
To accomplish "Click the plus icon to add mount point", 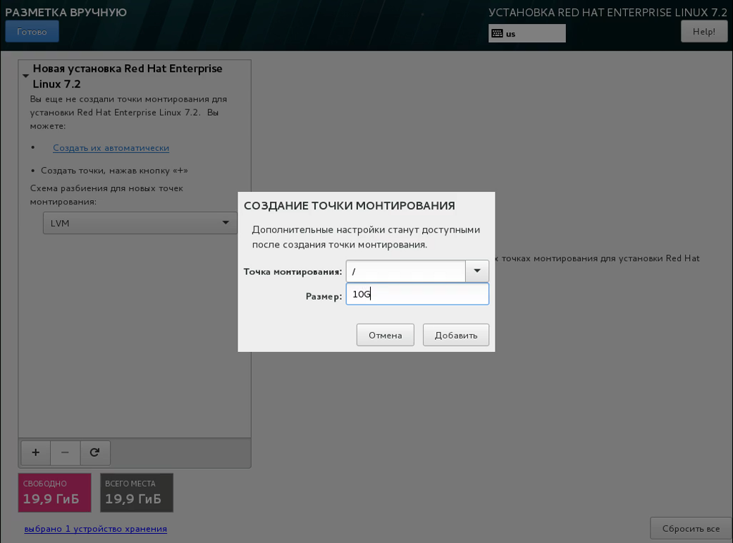I will (35, 453).
